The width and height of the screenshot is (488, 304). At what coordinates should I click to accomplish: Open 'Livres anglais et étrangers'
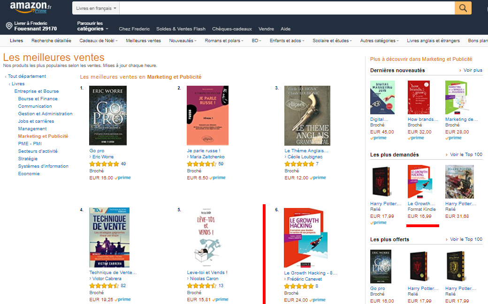pyautogui.click(x=433, y=40)
